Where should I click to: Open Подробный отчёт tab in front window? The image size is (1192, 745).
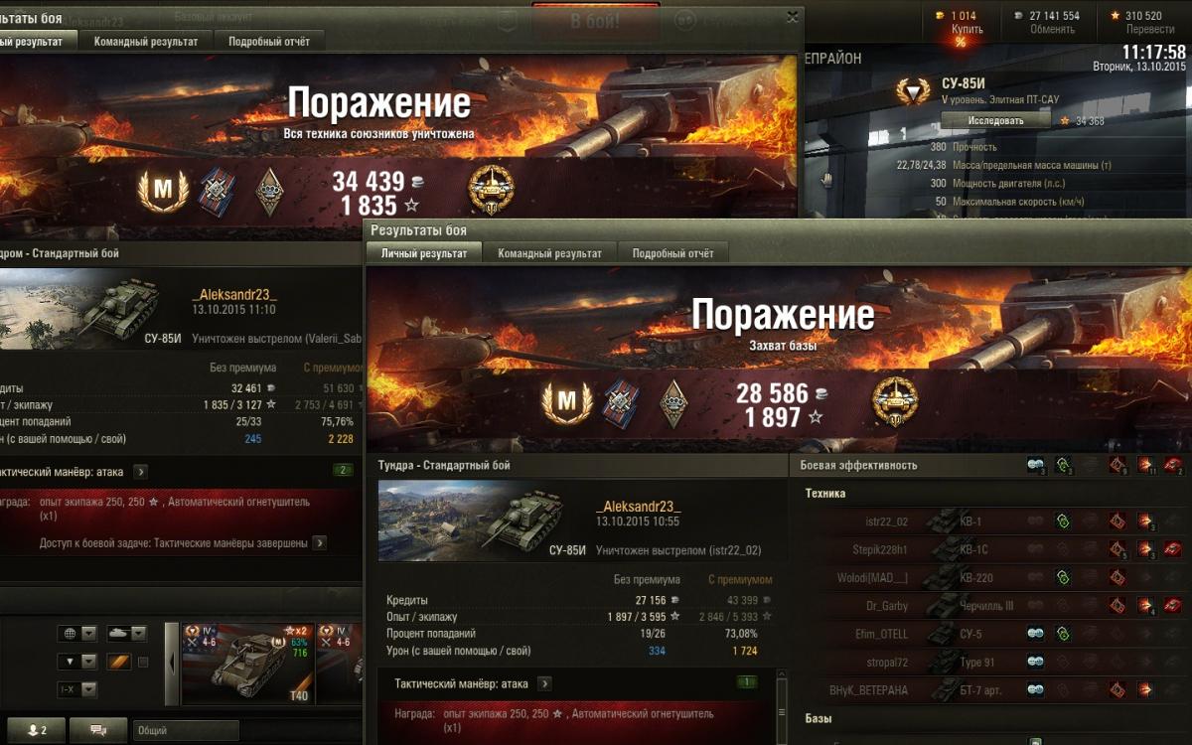point(672,253)
